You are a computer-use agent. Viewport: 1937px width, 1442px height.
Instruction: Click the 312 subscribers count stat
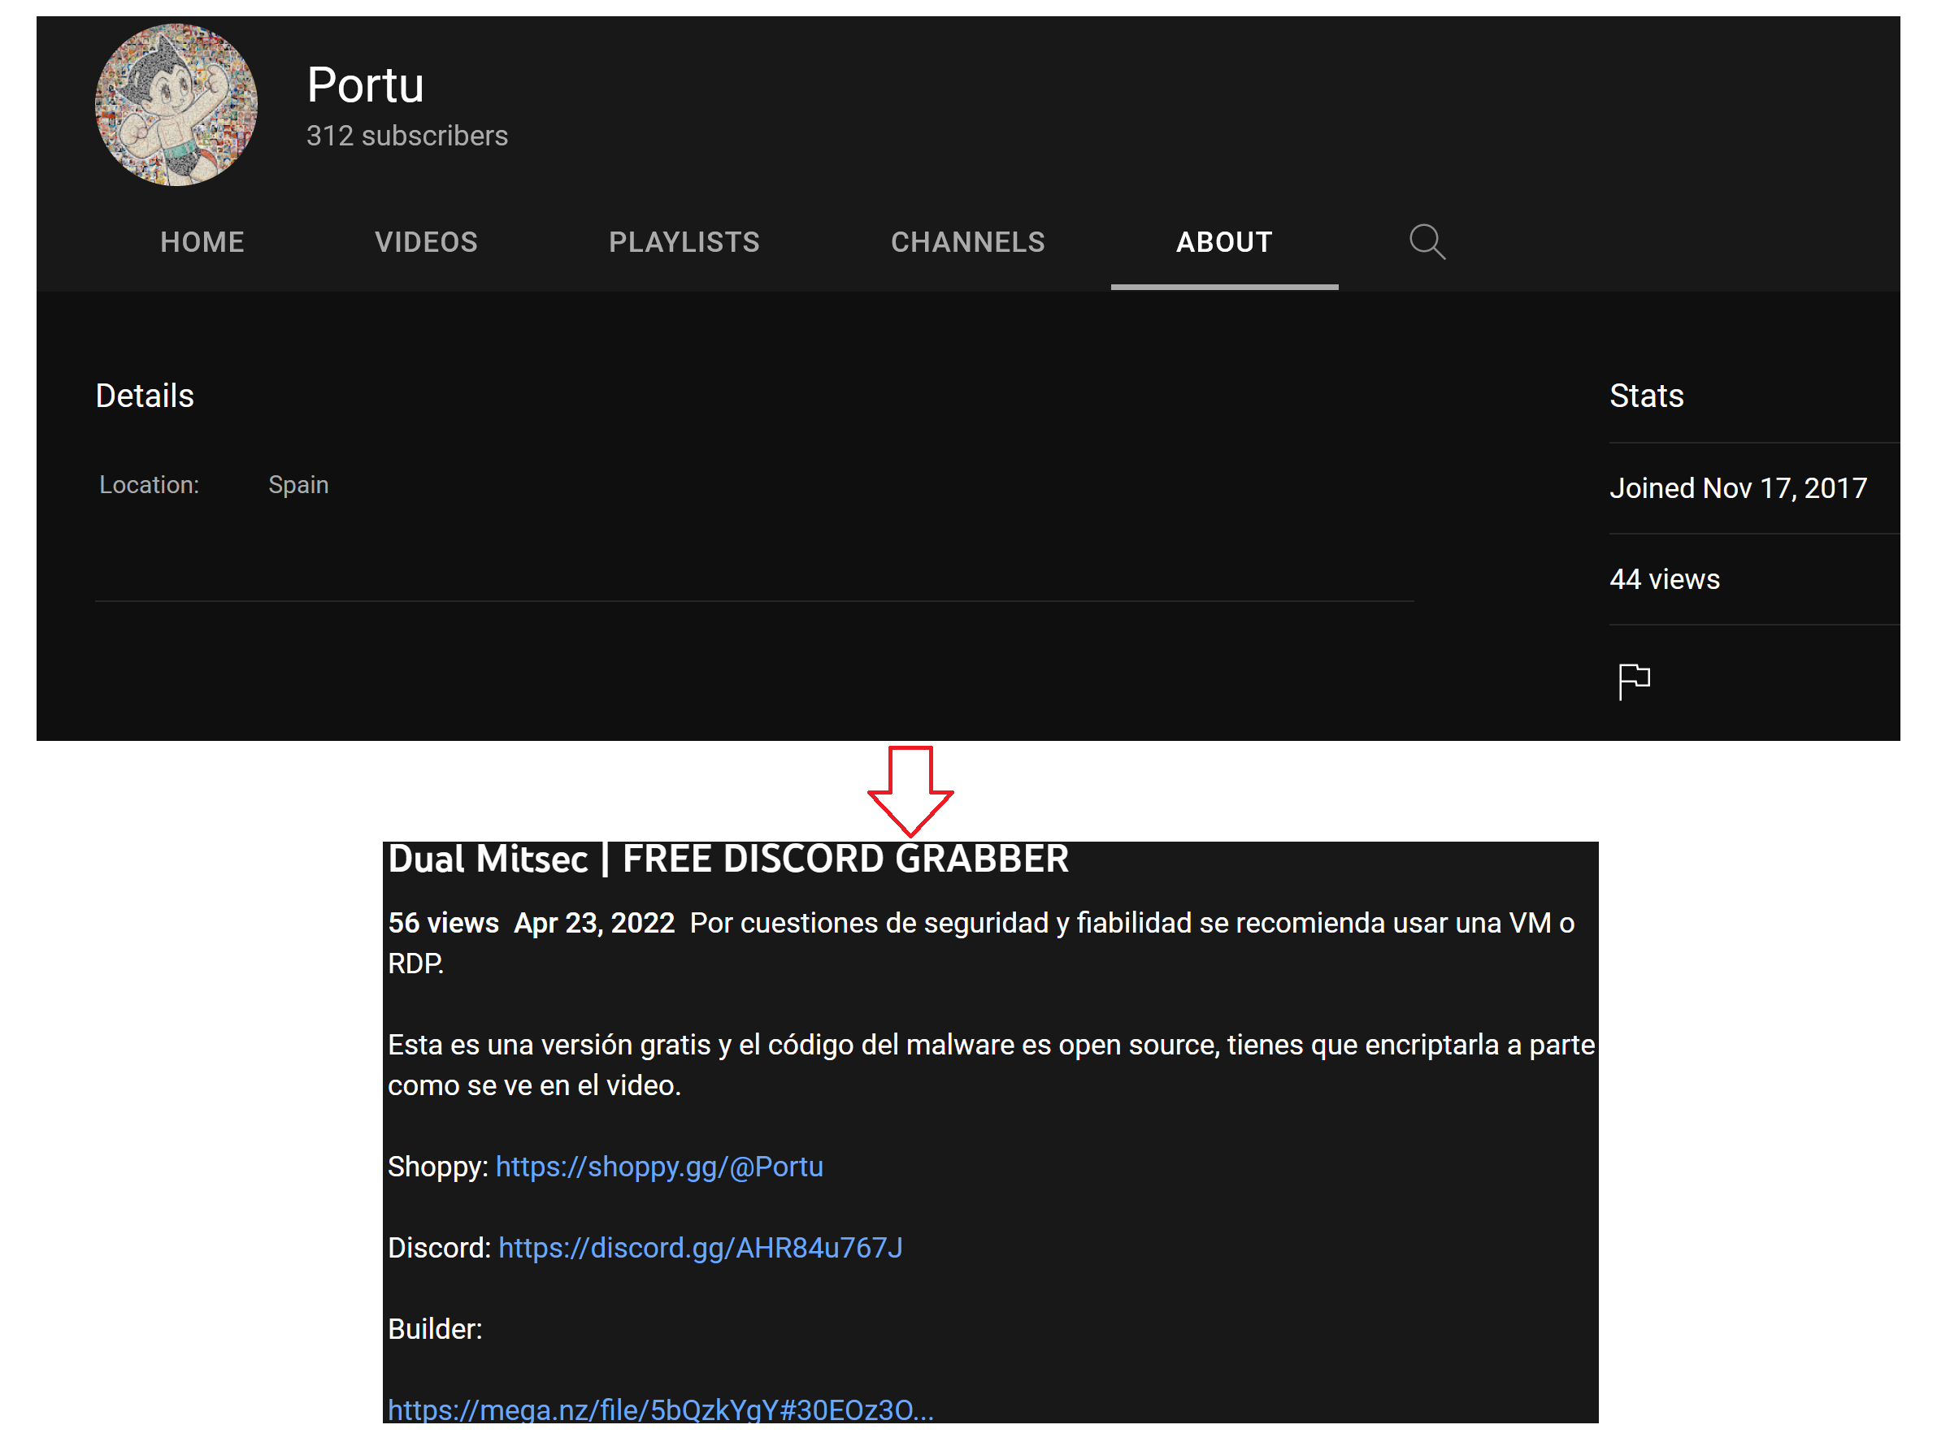pos(409,135)
